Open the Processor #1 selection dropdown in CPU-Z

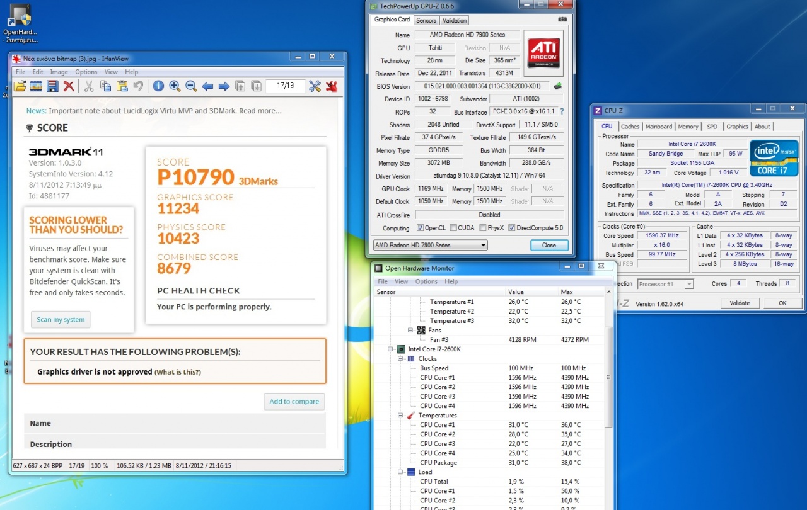click(x=665, y=284)
